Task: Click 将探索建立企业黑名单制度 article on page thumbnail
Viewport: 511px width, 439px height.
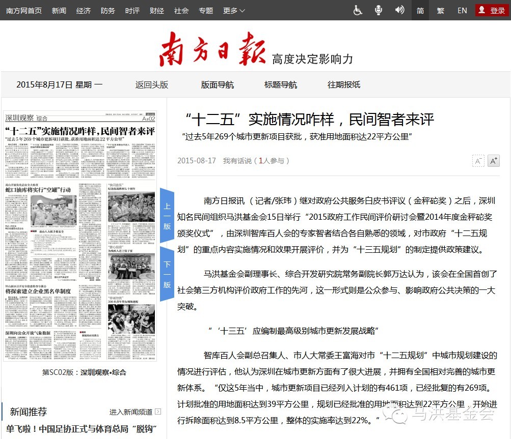Action: point(38,291)
